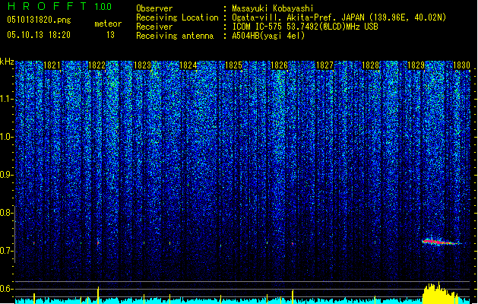Click the 0.8 kHz axis label

(x=7, y=213)
